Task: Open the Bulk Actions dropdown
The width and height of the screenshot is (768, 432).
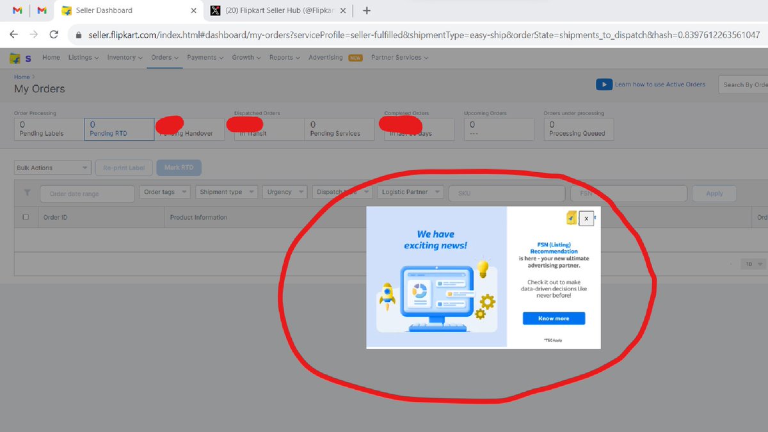Action: coord(52,168)
